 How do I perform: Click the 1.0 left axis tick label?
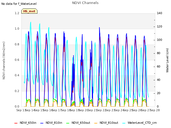17,29
